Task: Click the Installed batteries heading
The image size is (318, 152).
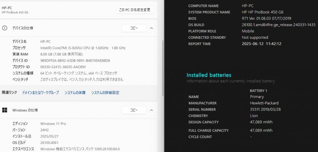Action: click(209, 75)
